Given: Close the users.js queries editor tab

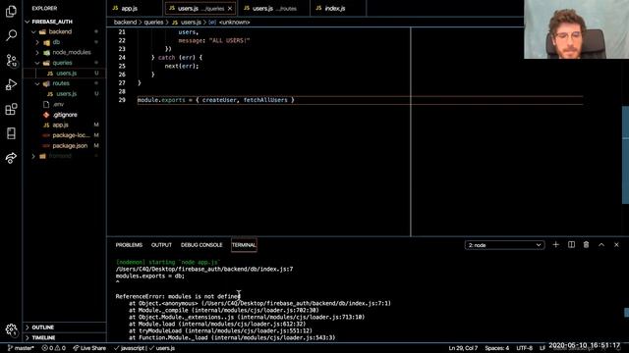Looking at the screenshot, I should click(x=230, y=9).
